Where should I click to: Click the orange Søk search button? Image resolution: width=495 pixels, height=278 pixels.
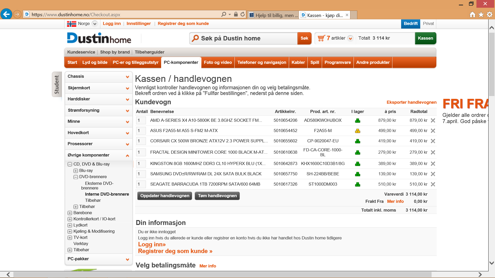pos(304,38)
